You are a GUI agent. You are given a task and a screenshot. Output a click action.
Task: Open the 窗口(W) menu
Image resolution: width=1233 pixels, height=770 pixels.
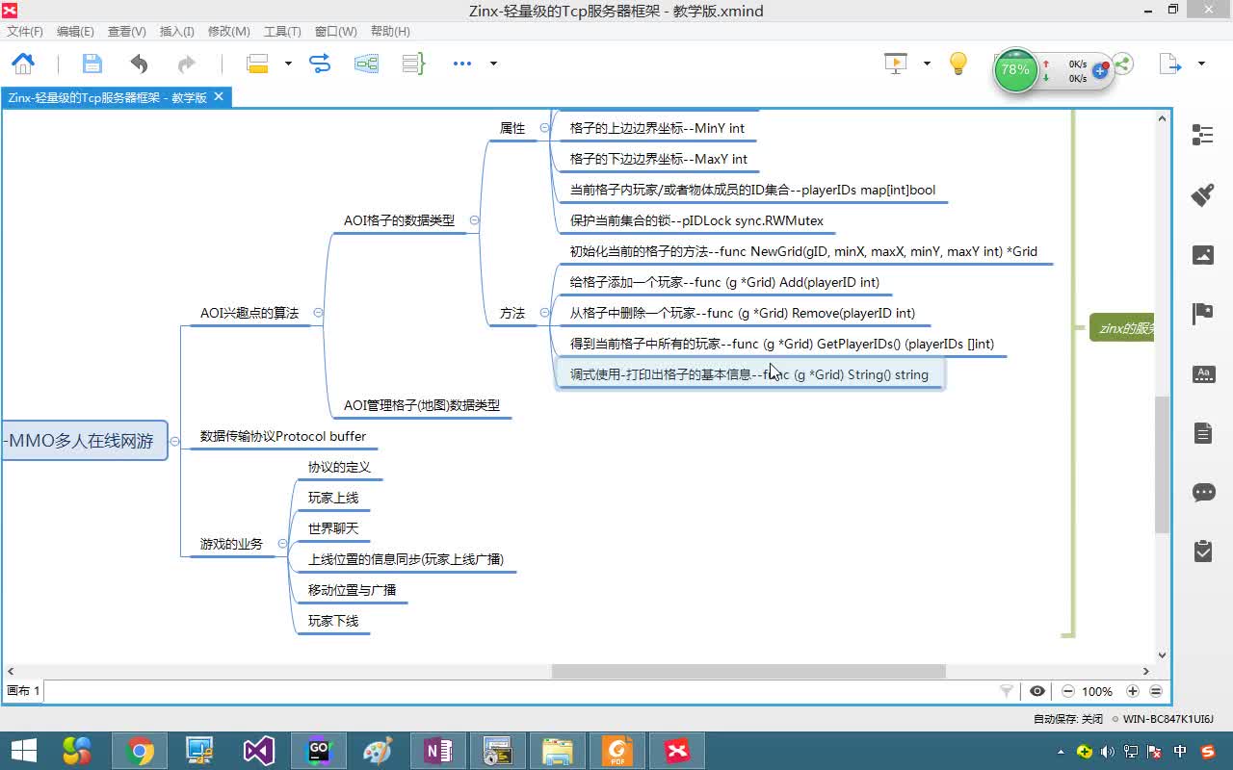pyautogui.click(x=335, y=32)
